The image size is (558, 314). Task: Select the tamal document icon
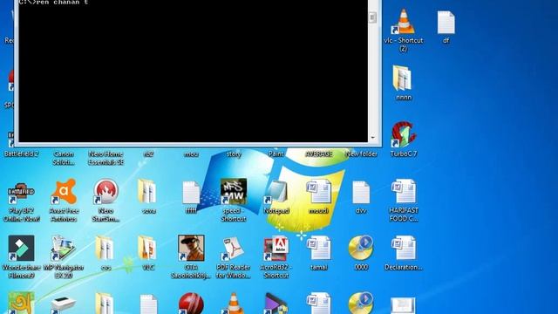318,248
